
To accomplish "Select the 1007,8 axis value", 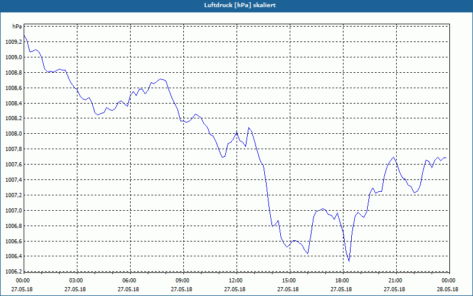I will (x=14, y=149).
